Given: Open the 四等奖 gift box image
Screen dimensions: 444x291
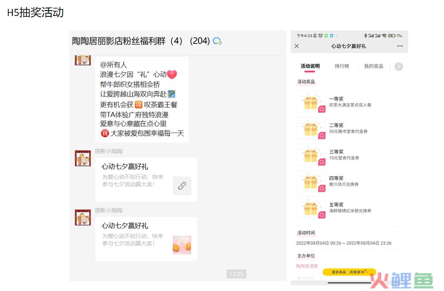Looking at the screenshot, I should pos(311,181).
